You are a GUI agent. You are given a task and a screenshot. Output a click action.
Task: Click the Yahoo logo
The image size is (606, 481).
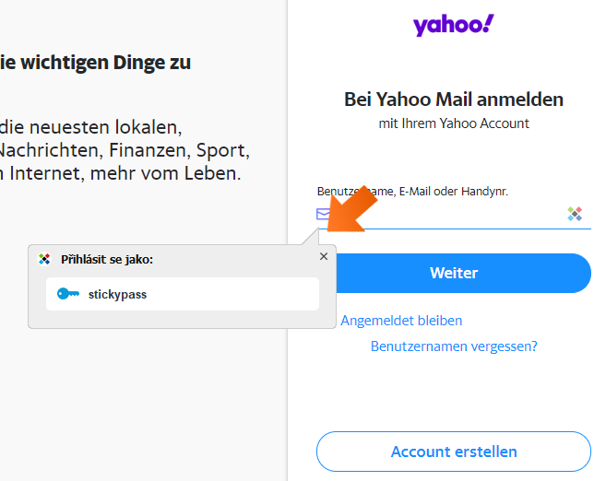[453, 25]
